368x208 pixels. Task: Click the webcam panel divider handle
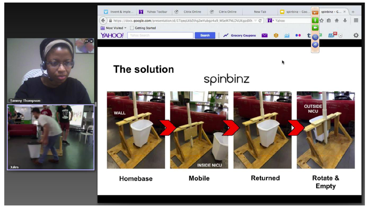coord(96,104)
